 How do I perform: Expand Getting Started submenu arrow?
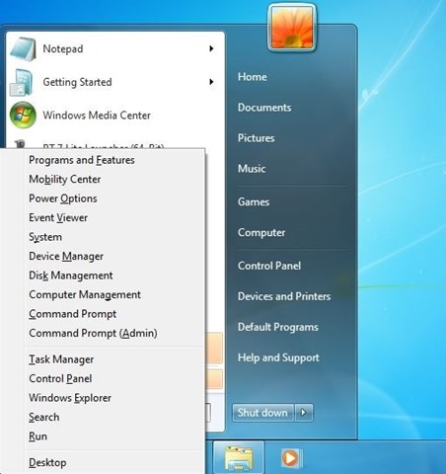click(211, 82)
